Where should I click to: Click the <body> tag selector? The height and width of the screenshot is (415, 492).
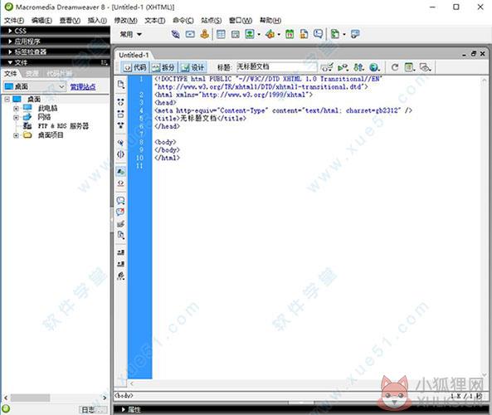point(124,396)
